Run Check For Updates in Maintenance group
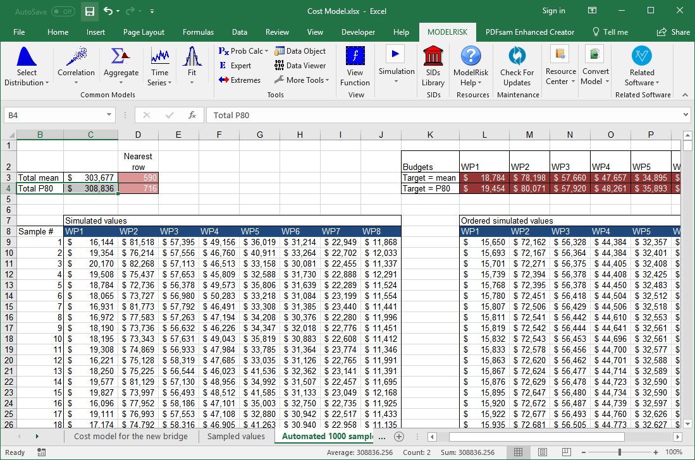695x460 pixels. pyautogui.click(x=517, y=65)
